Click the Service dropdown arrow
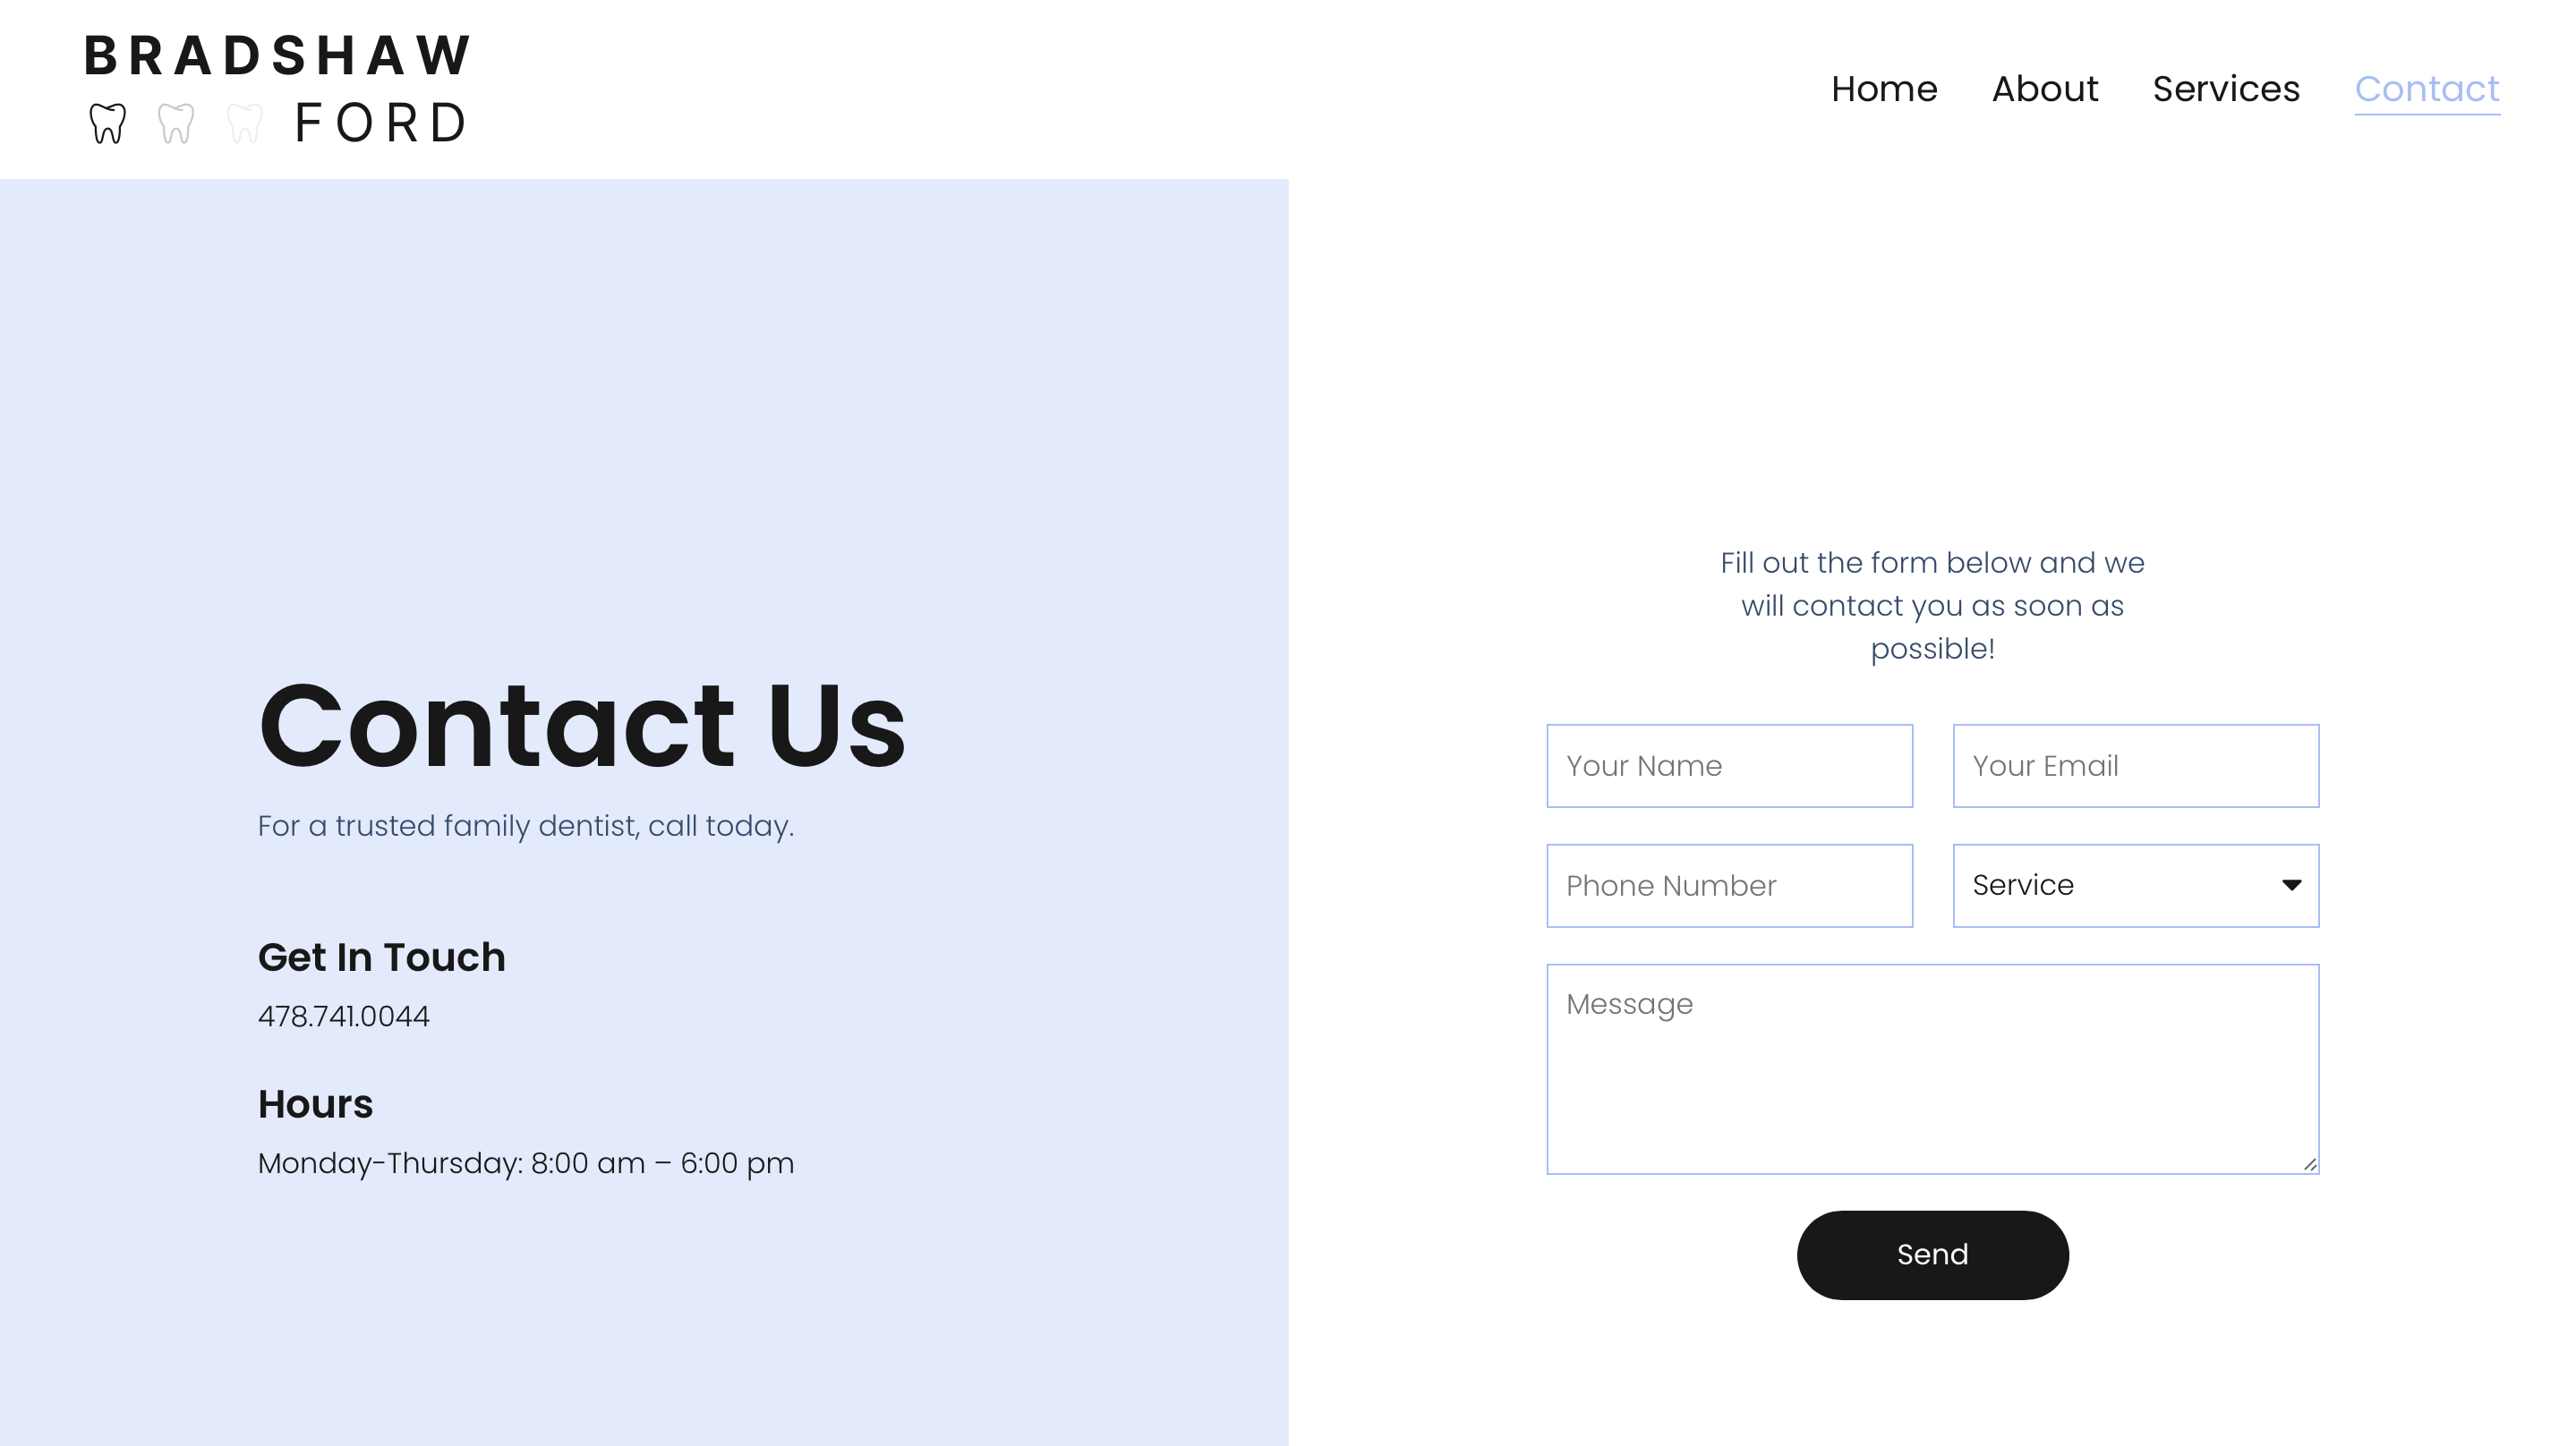The width and height of the screenshot is (2576, 1446). (x=2293, y=884)
